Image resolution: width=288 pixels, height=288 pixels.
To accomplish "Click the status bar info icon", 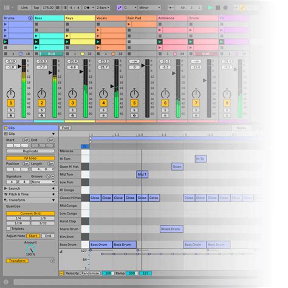I will 6,282.
